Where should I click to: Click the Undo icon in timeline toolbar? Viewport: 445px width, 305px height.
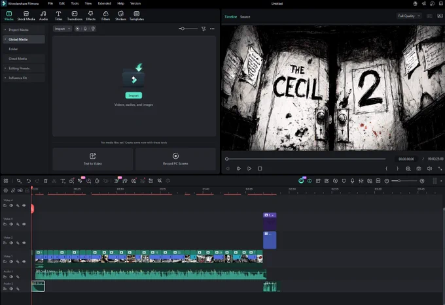click(x=28, y=181)
